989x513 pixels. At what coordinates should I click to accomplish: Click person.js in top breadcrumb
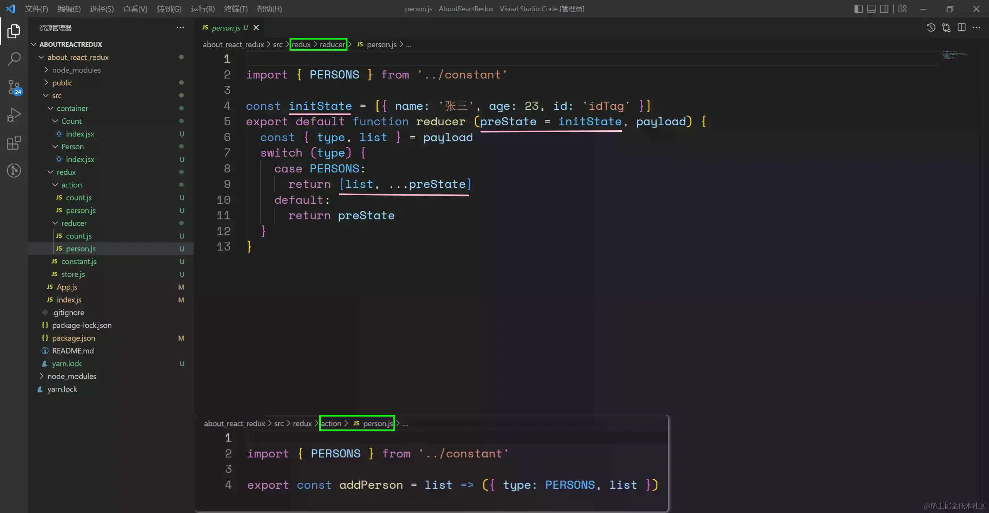(381, 44)
